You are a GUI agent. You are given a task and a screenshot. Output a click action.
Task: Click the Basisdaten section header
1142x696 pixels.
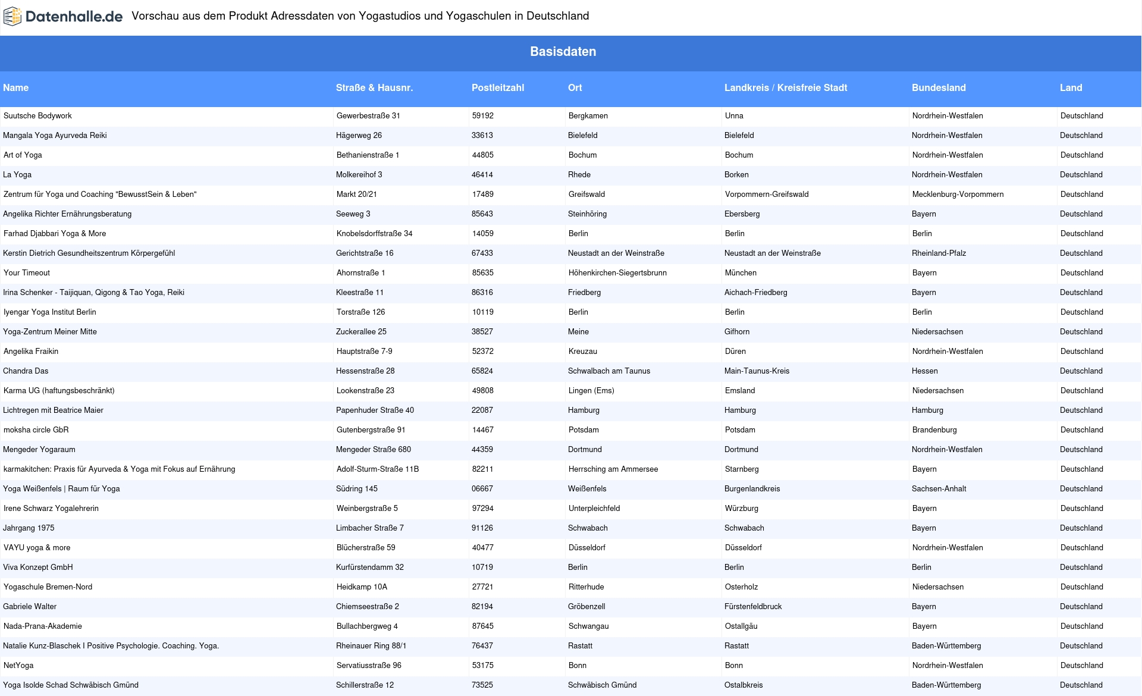563,52
